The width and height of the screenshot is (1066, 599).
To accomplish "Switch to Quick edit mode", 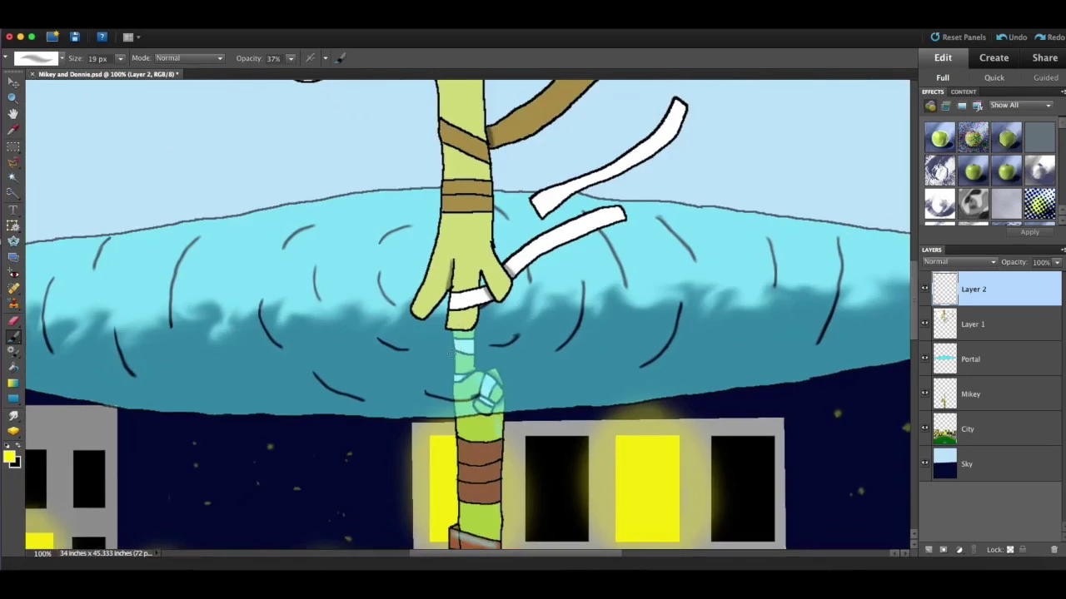I will 994,77.
